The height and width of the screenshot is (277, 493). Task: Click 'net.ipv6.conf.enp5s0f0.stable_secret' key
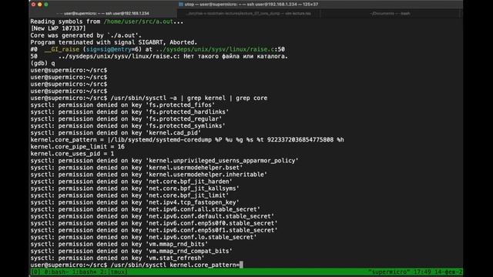tap(212, 223)
